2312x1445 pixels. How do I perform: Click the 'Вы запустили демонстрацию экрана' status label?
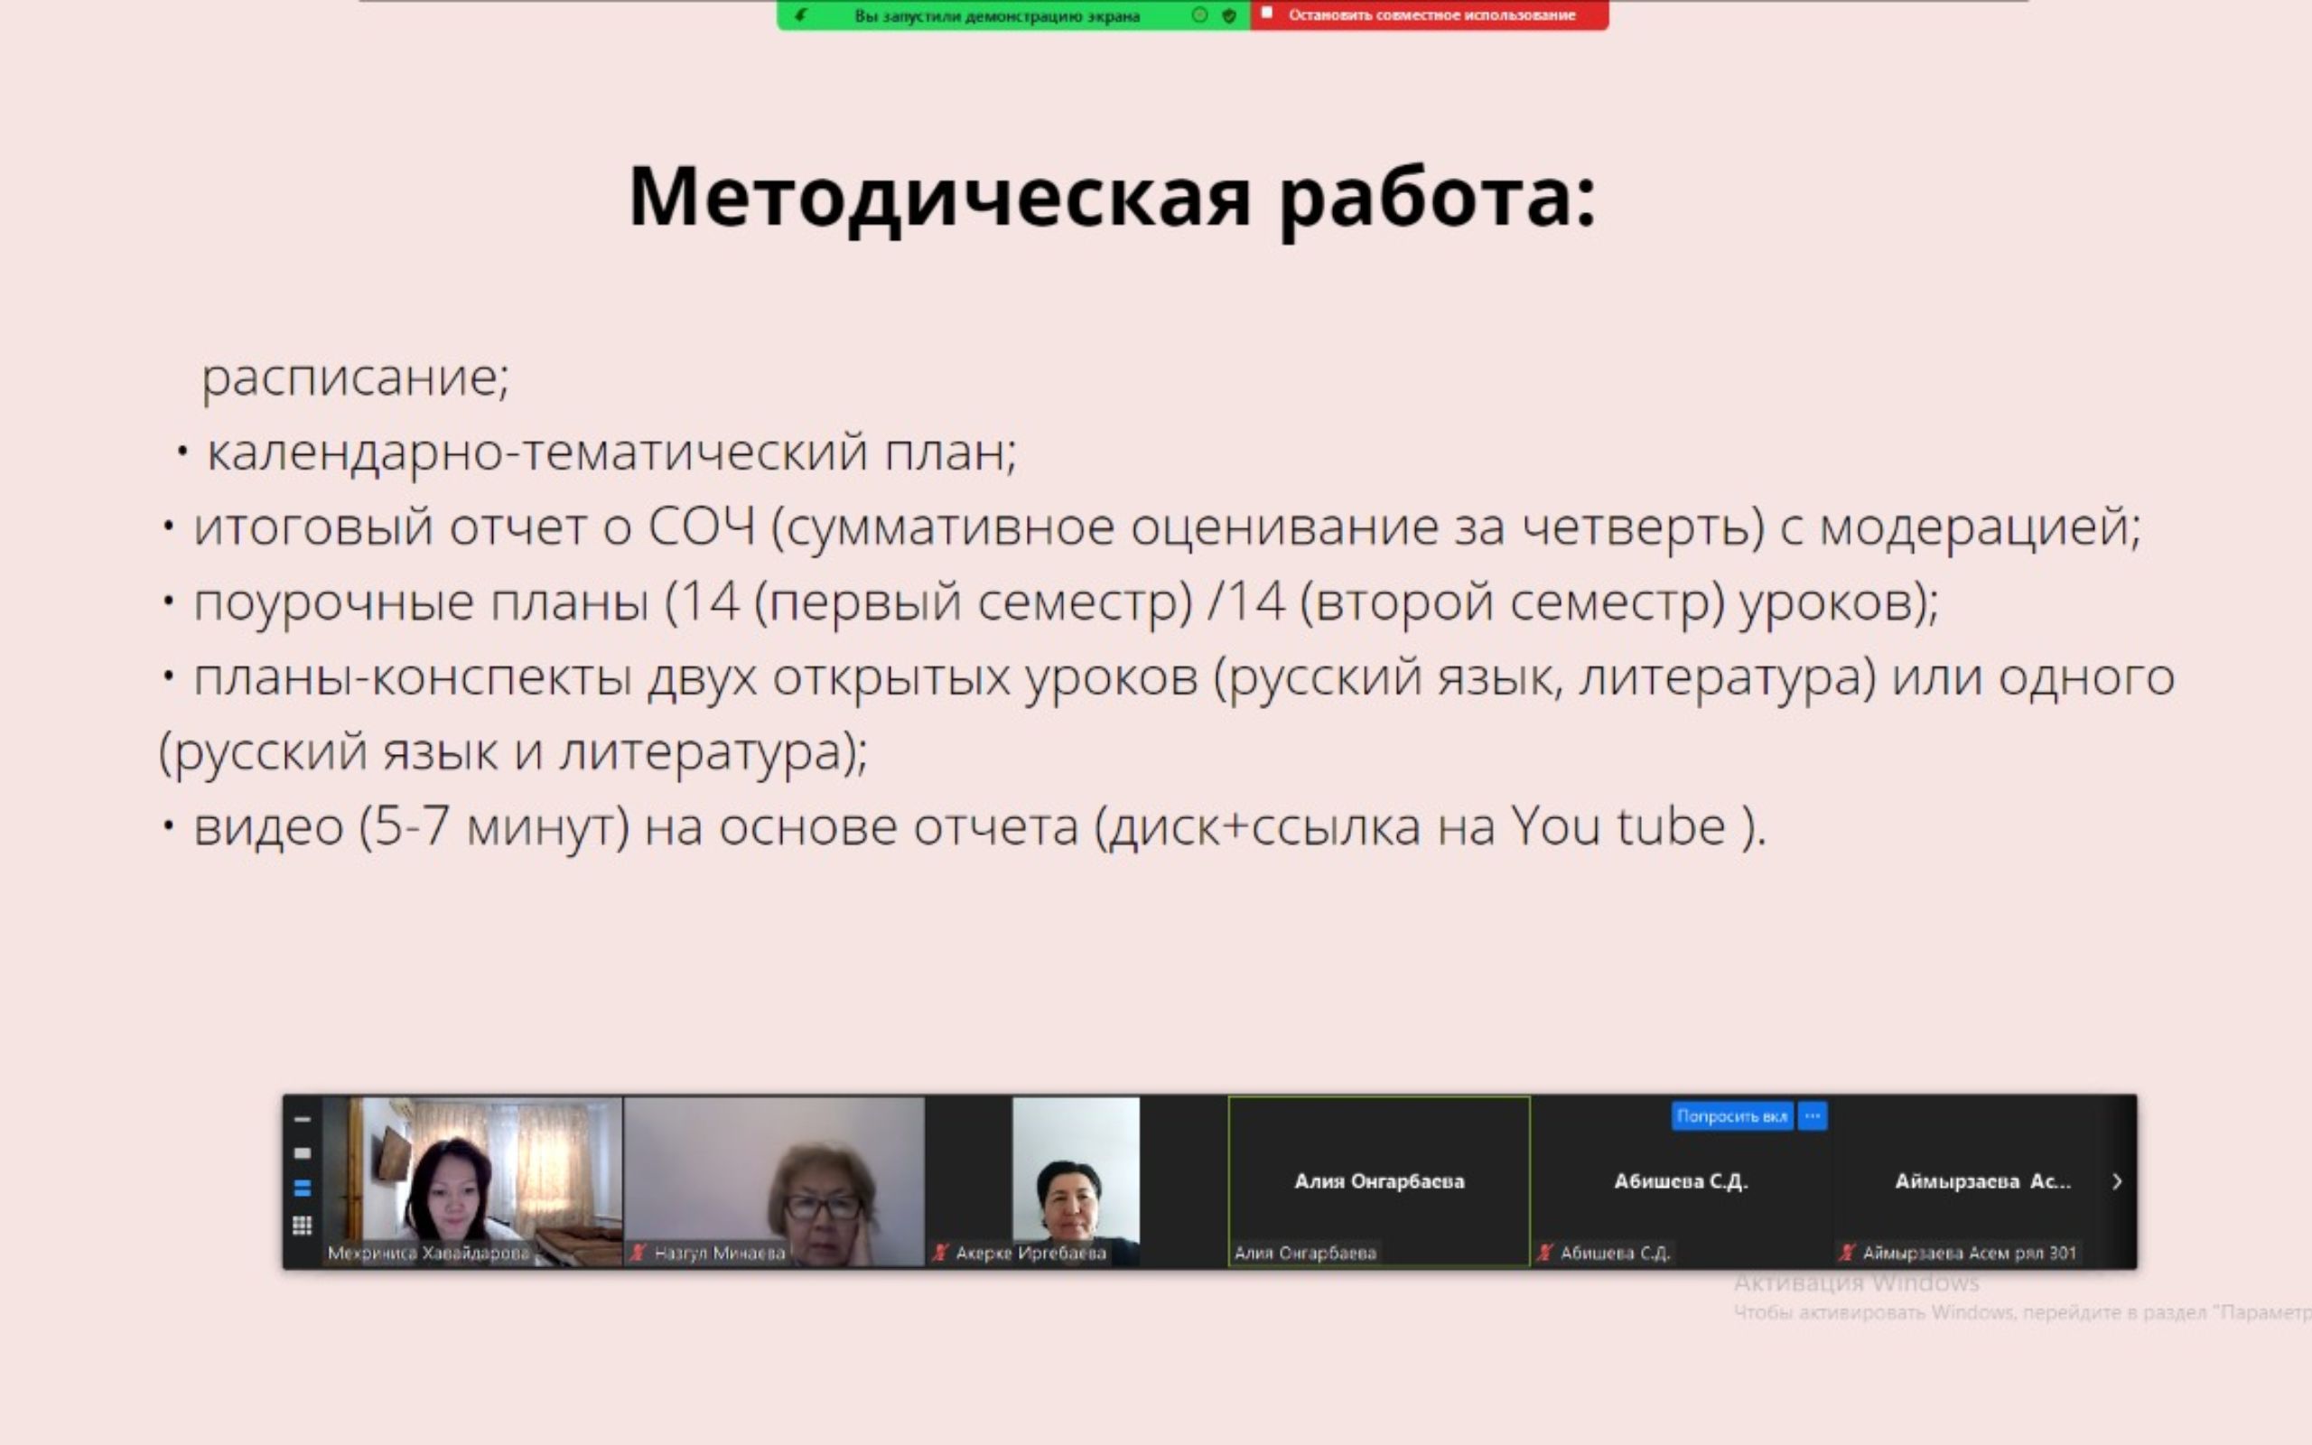(x=996, y=15)
